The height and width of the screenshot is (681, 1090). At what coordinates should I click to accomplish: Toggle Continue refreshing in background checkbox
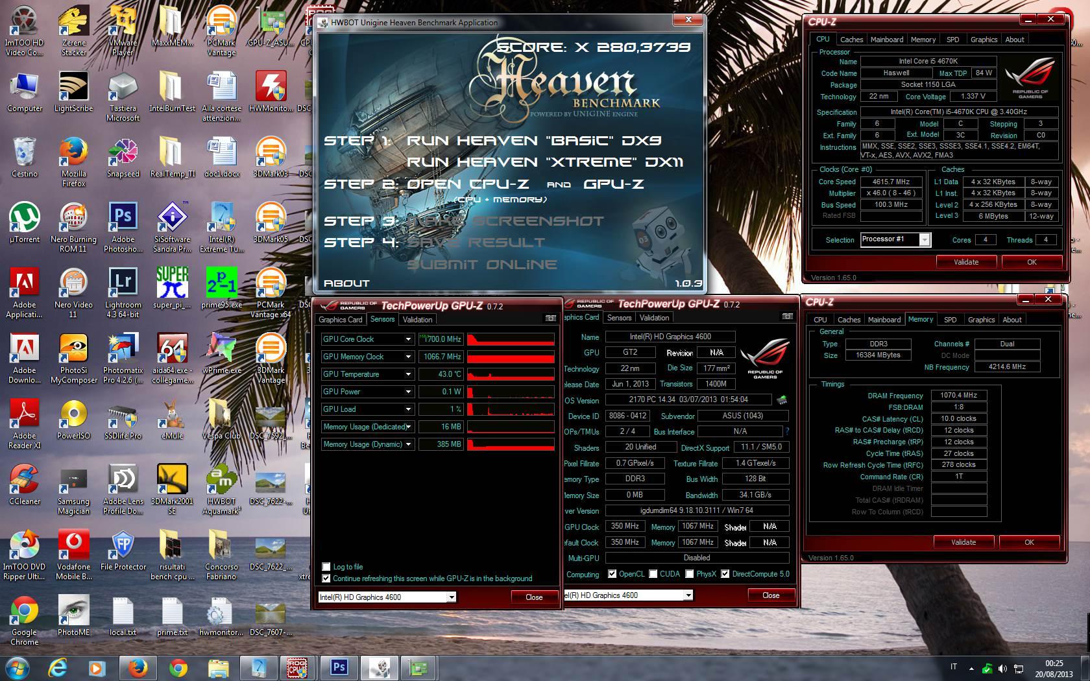coord(326,579)
